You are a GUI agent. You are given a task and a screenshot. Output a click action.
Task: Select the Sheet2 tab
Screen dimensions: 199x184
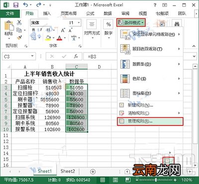(x=68, y=171)
